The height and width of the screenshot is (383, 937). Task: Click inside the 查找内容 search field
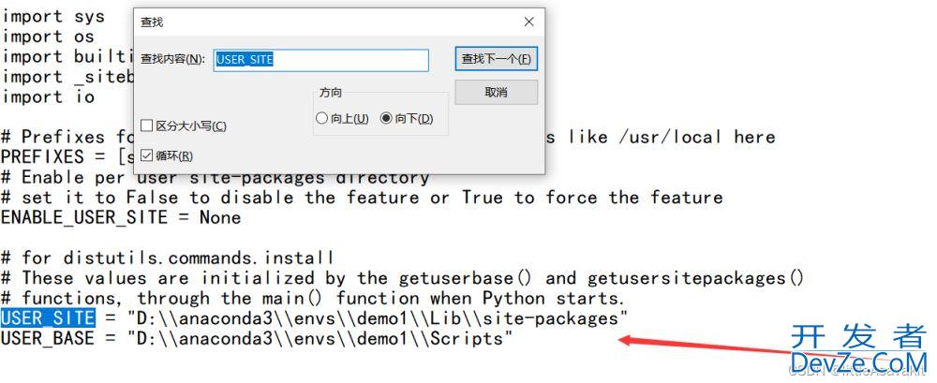click(320, 60)
